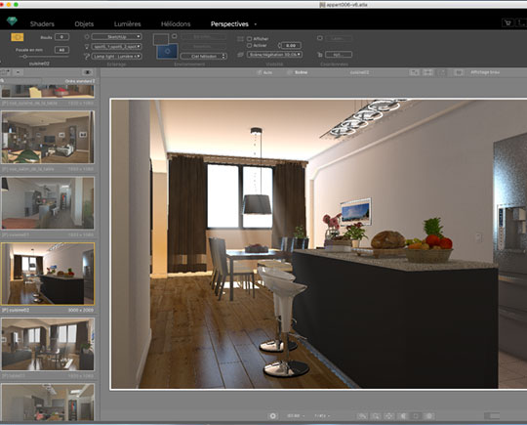Screen dimensions: 527x425
Task: Click the list-view add icon above thumbnails
Action: [x=6, y=72]
